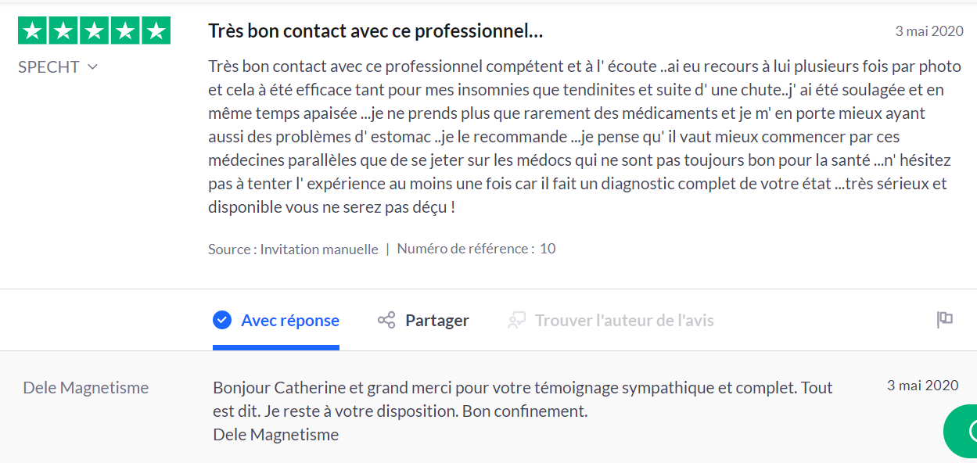Click the reference number 10
This screenshot has width=977, height=463.
(x=548, y=249)
